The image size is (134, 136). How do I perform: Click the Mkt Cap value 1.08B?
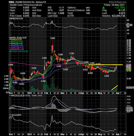click(61, 13)
